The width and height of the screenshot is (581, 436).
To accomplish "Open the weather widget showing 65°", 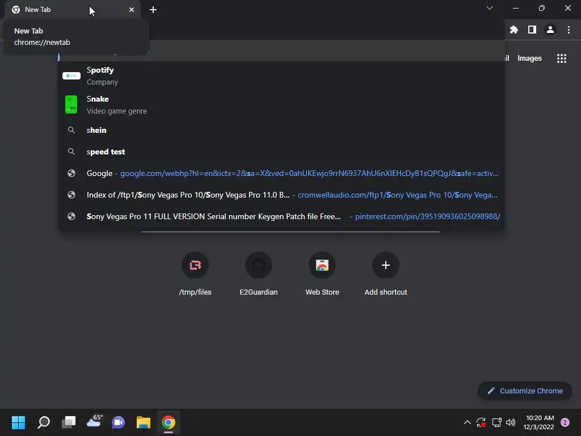I will [94, 422].
